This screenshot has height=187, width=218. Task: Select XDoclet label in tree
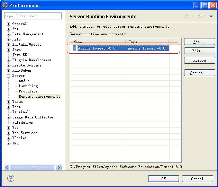19,138
